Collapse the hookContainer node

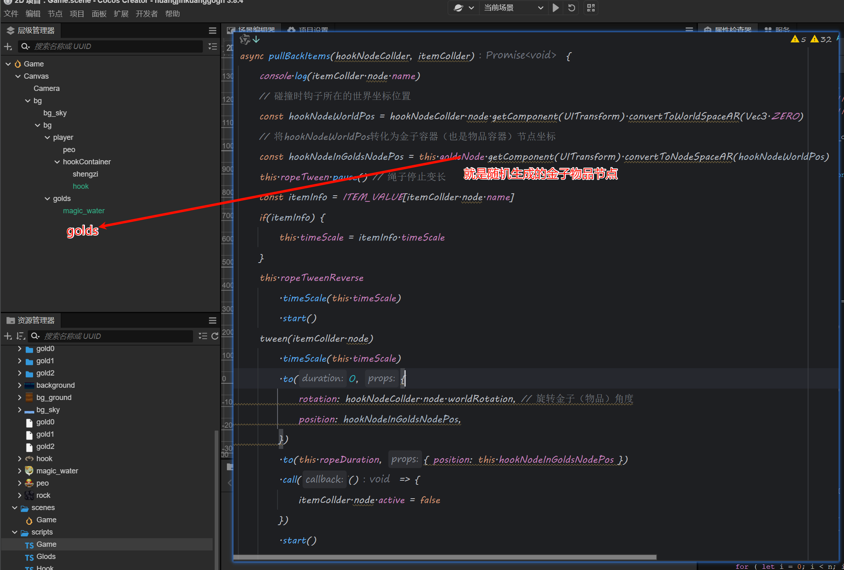(57, 162)
